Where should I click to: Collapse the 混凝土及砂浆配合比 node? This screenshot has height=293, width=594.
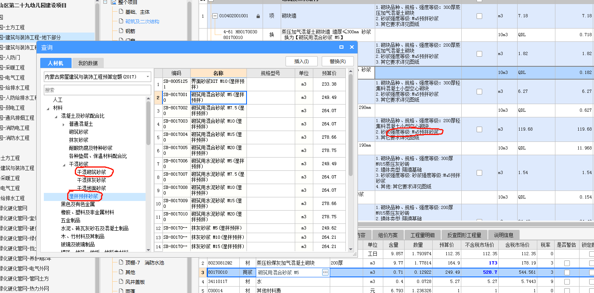tap(56, 116)
